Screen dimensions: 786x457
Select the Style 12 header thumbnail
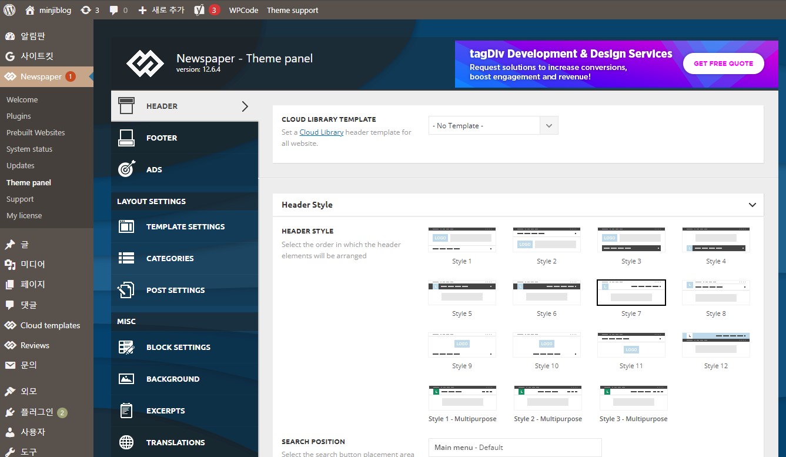(715, 345)
